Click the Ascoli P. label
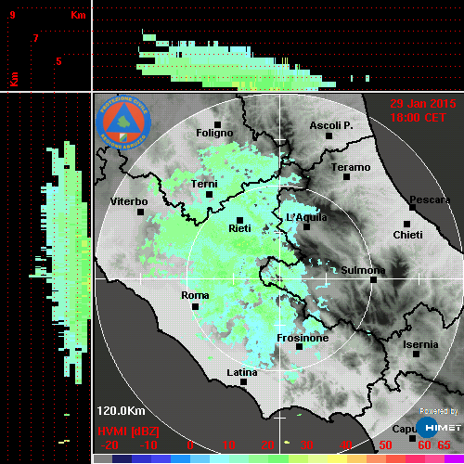 point(331,125)
